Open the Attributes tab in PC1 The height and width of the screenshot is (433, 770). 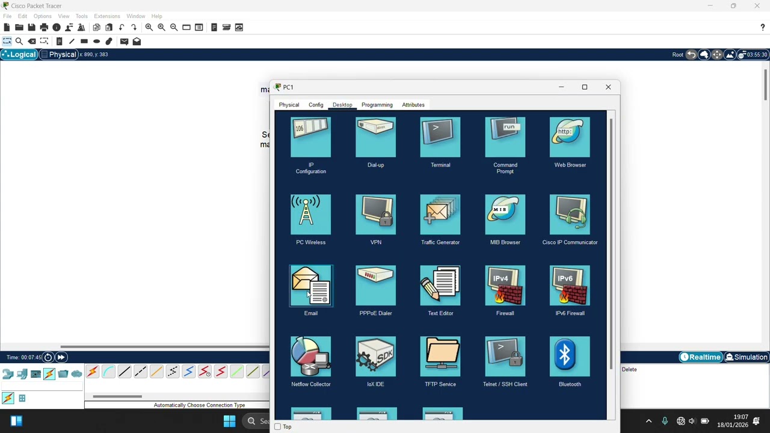coord(413,105)
